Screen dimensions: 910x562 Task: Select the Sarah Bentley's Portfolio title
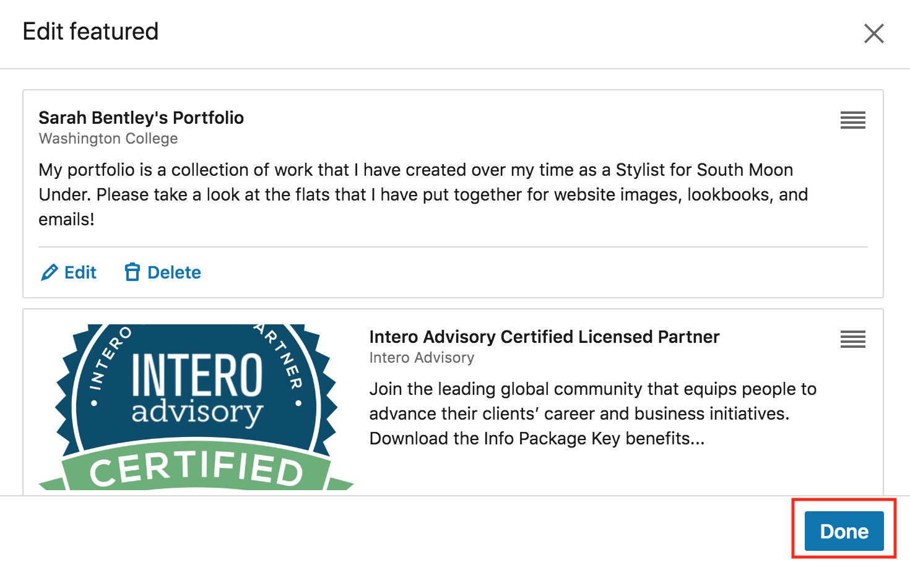pyautogui.click(x=141, y=118)
